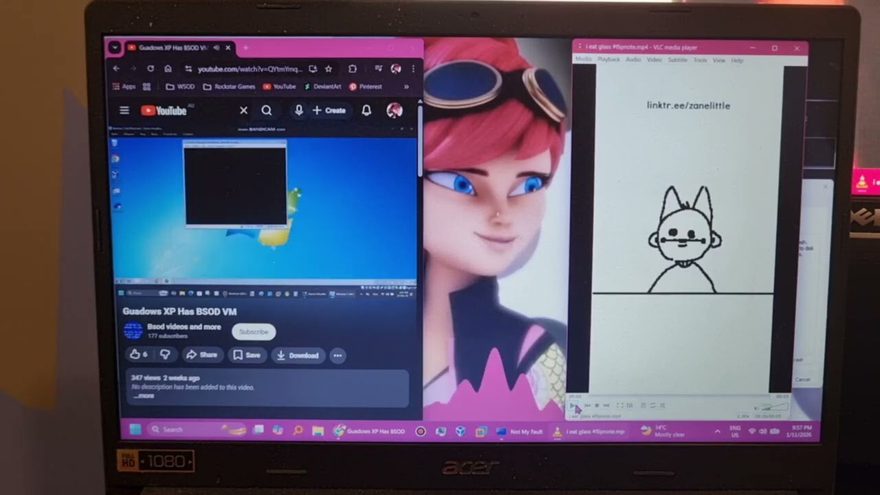Toggle shuffle (random) in VLC

662,406
